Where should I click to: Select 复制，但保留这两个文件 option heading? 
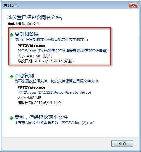(x=41, y=117)
